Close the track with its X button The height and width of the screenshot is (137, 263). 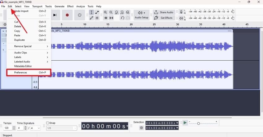(x=3, y=31)
